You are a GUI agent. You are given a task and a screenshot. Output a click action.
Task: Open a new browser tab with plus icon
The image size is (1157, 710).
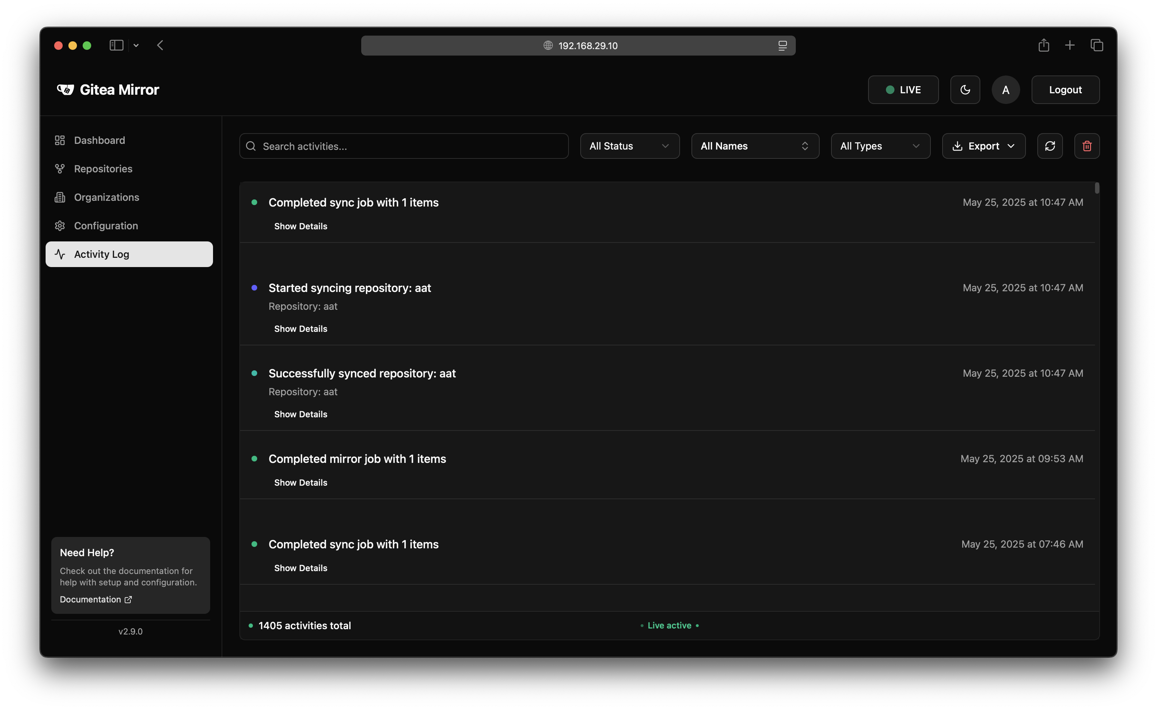click(x=1070, y=46)
